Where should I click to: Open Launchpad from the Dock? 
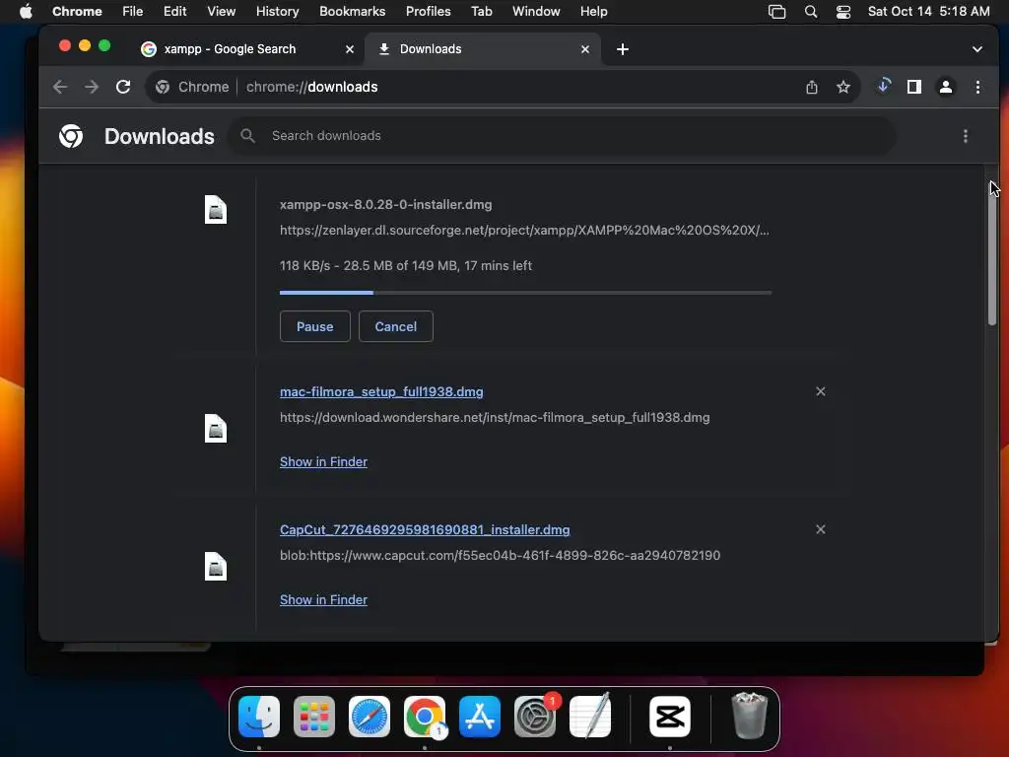pyautogui.click(x=314, y=717)
